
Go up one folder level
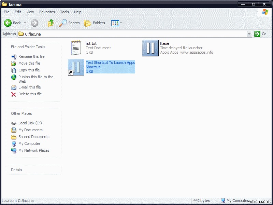click(x=51, y=23)
